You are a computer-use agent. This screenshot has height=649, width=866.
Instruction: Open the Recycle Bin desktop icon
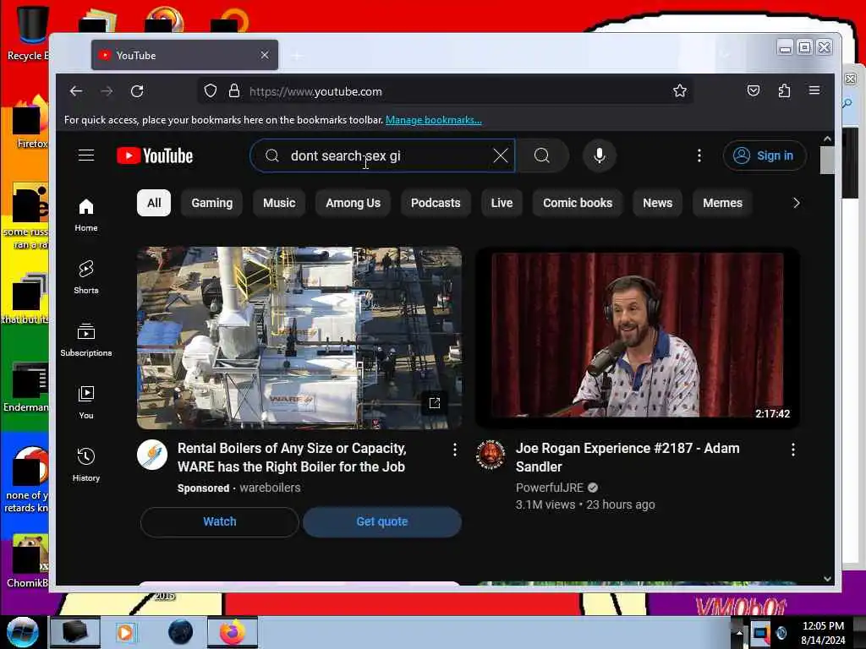coord(28,32)
